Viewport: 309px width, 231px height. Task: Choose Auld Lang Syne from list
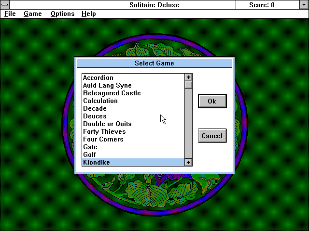pos(133,85)
